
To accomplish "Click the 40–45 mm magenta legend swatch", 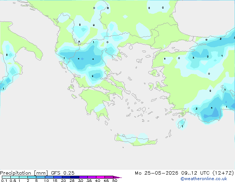I will point(100,177).
